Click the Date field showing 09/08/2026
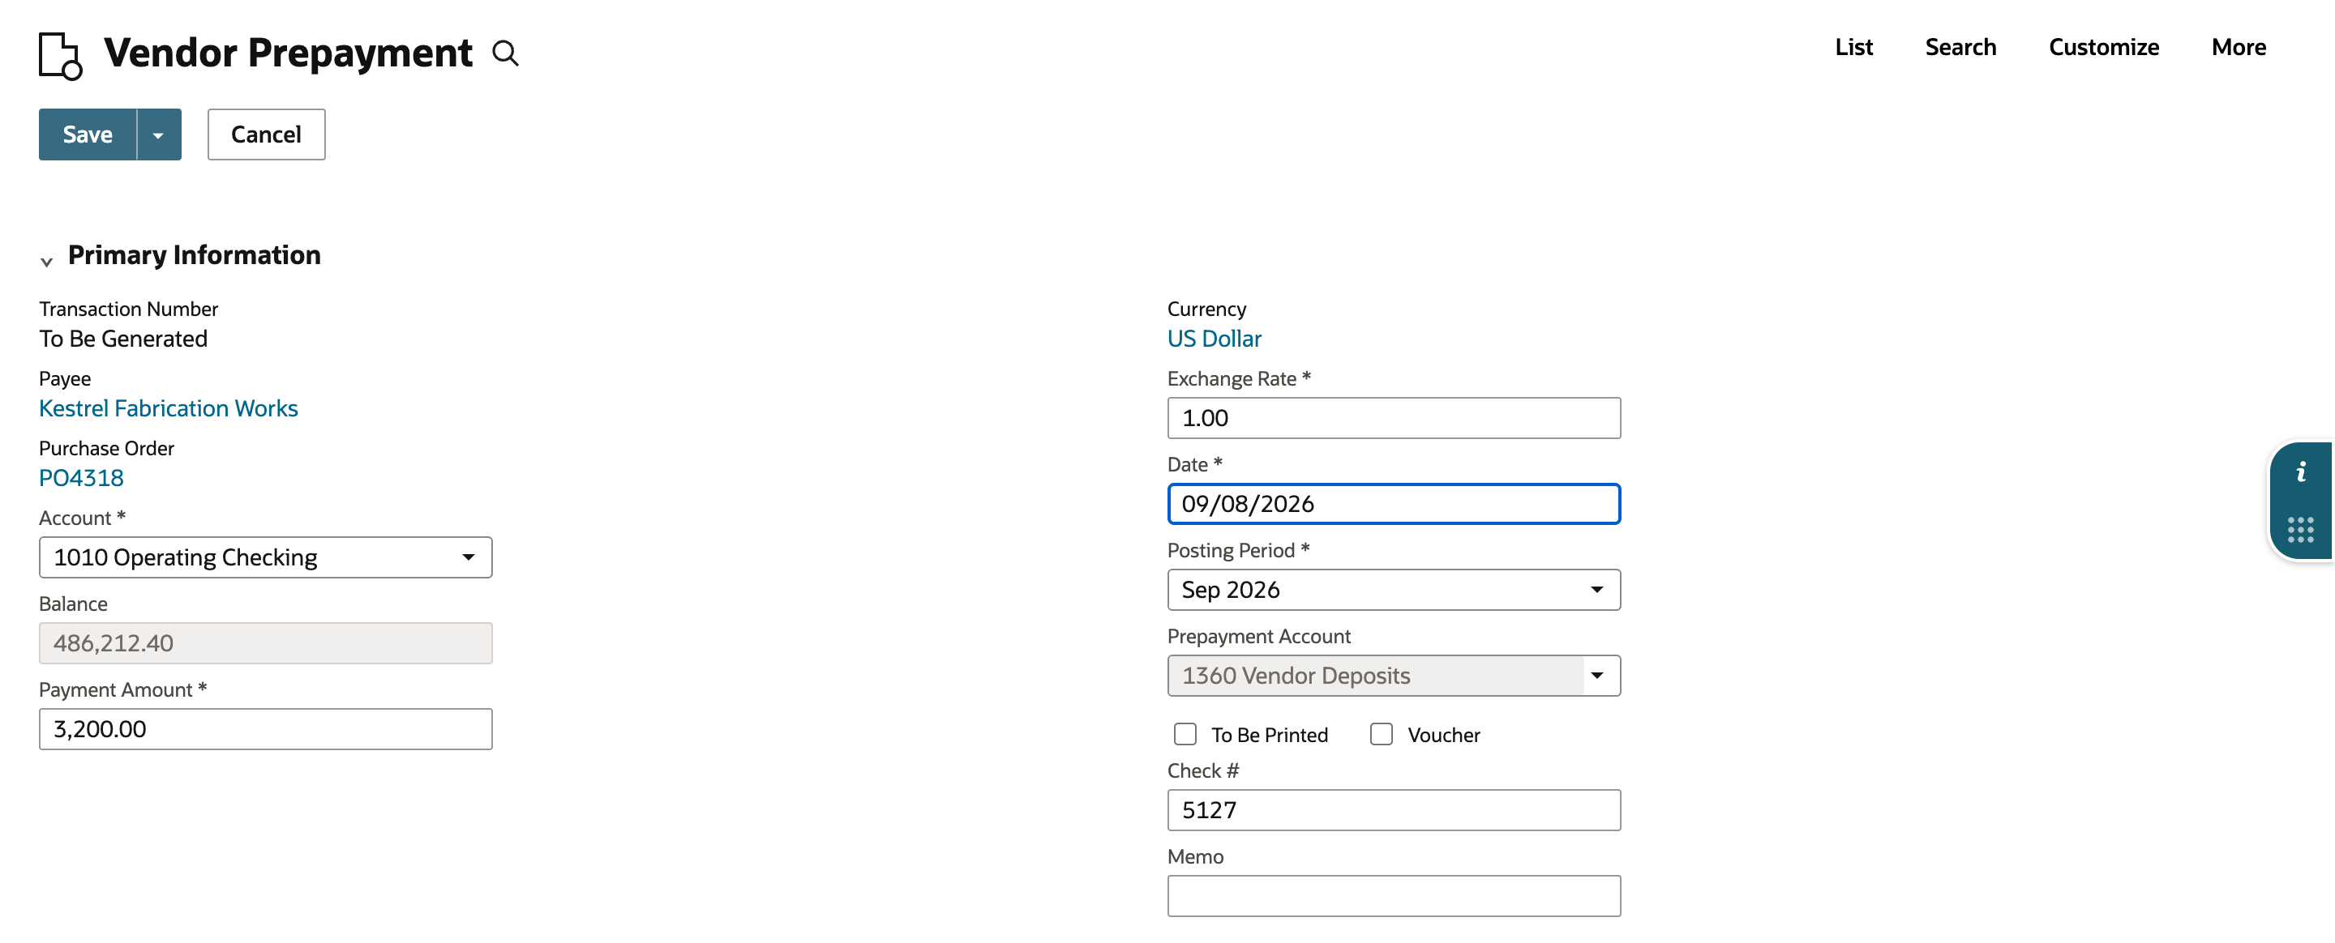Screen dimensions: 2335x943 click(1393, 505)
